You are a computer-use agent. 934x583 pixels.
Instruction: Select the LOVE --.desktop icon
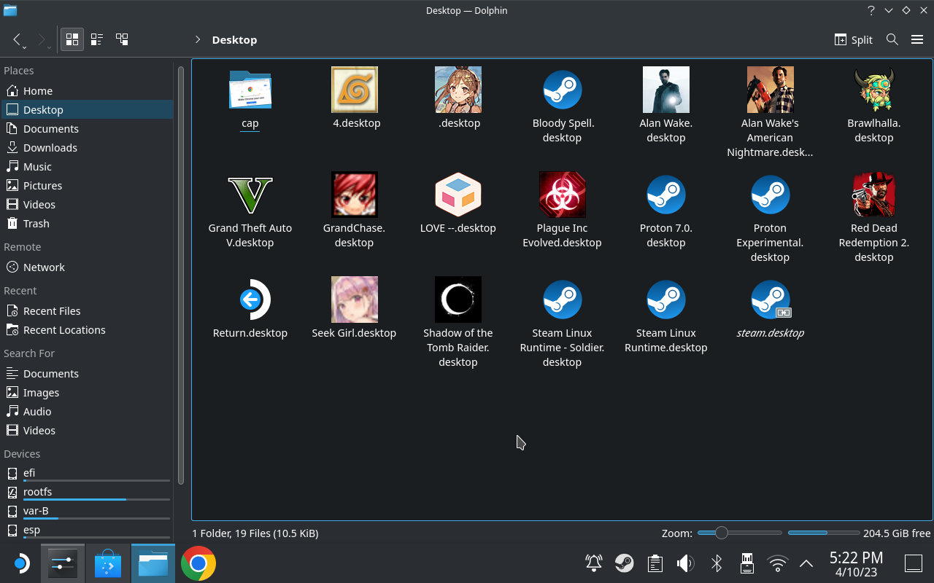tap(458, 195)
